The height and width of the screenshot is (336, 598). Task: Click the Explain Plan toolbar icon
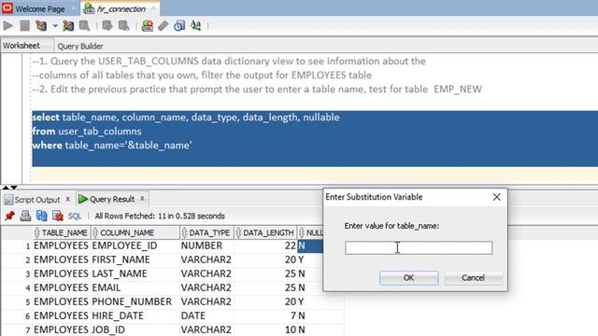pos(41,25)
